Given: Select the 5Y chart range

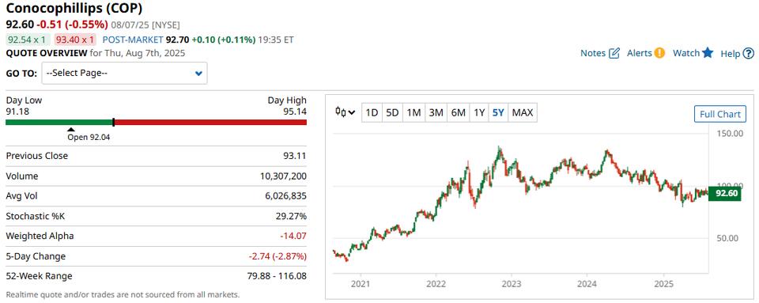Looking at the screenshot, I should pyautogui.click(x=498, y=113).
